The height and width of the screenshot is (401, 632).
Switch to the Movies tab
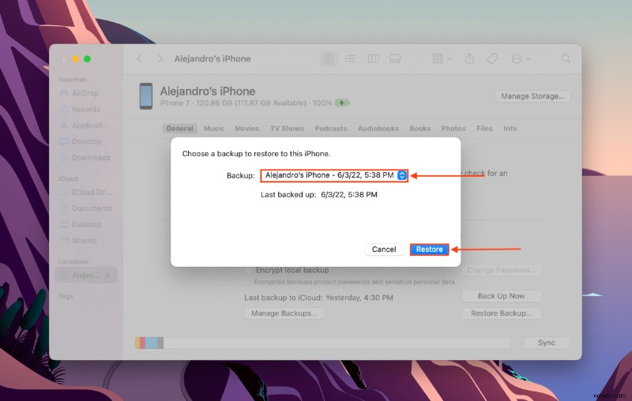point(246,129)
